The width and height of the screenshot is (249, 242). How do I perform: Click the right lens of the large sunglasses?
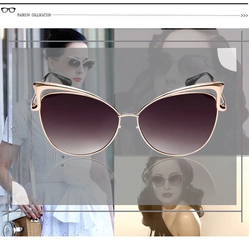click(x=178, y=124)
